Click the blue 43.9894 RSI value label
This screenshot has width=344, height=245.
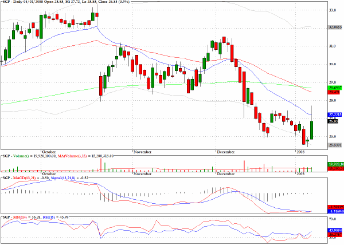335,230
